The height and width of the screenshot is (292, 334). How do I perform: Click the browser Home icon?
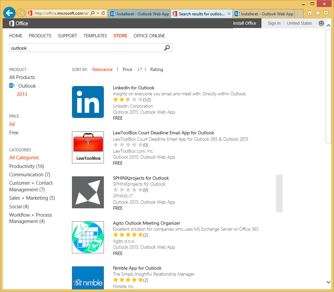tap(310, 13)
